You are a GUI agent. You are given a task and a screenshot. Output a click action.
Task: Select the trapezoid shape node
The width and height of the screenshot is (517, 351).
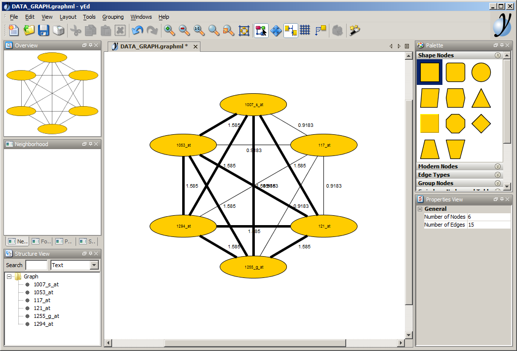(x=430, y=149)
